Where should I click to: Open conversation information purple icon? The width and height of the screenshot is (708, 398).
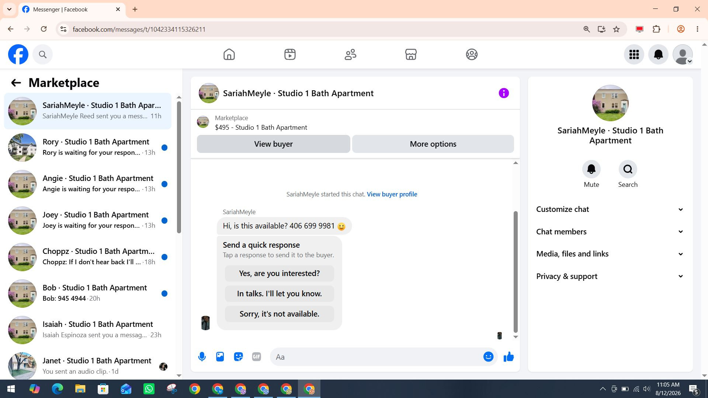[504, 93]
